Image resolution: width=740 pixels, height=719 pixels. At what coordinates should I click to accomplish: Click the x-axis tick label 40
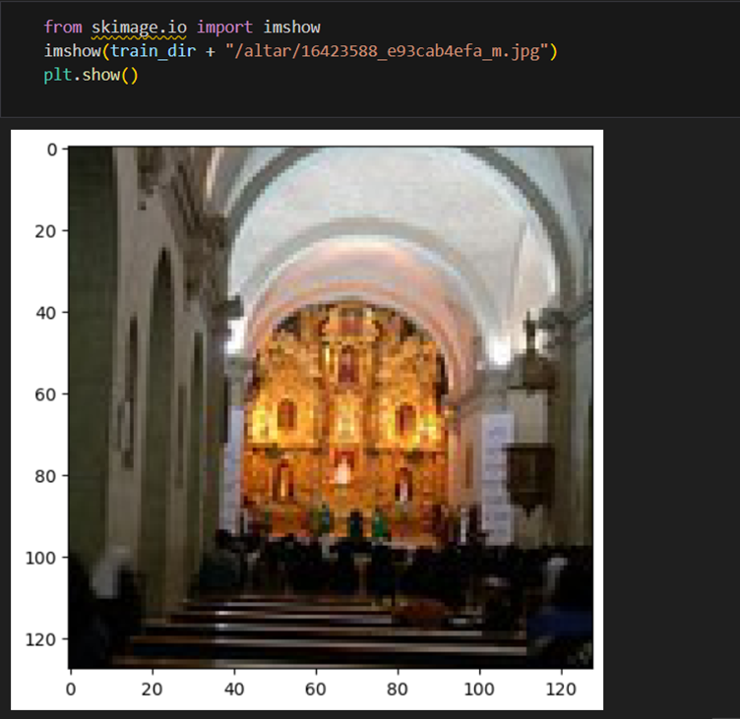pyautogui.click(x=234, y=689)
